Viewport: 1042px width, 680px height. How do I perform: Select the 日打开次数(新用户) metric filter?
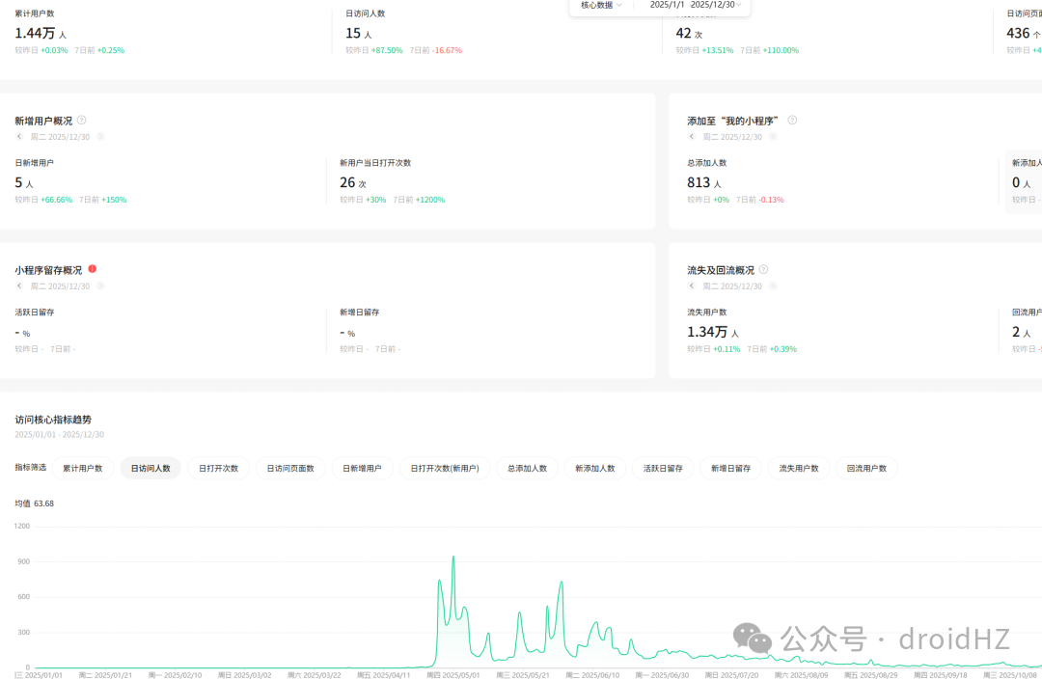point(445,468)
